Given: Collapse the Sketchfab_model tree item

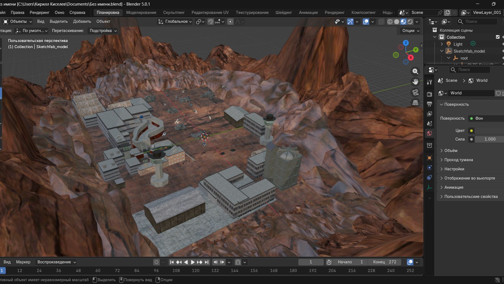Looking at the screenshot, I should click(x=442, y=51).
